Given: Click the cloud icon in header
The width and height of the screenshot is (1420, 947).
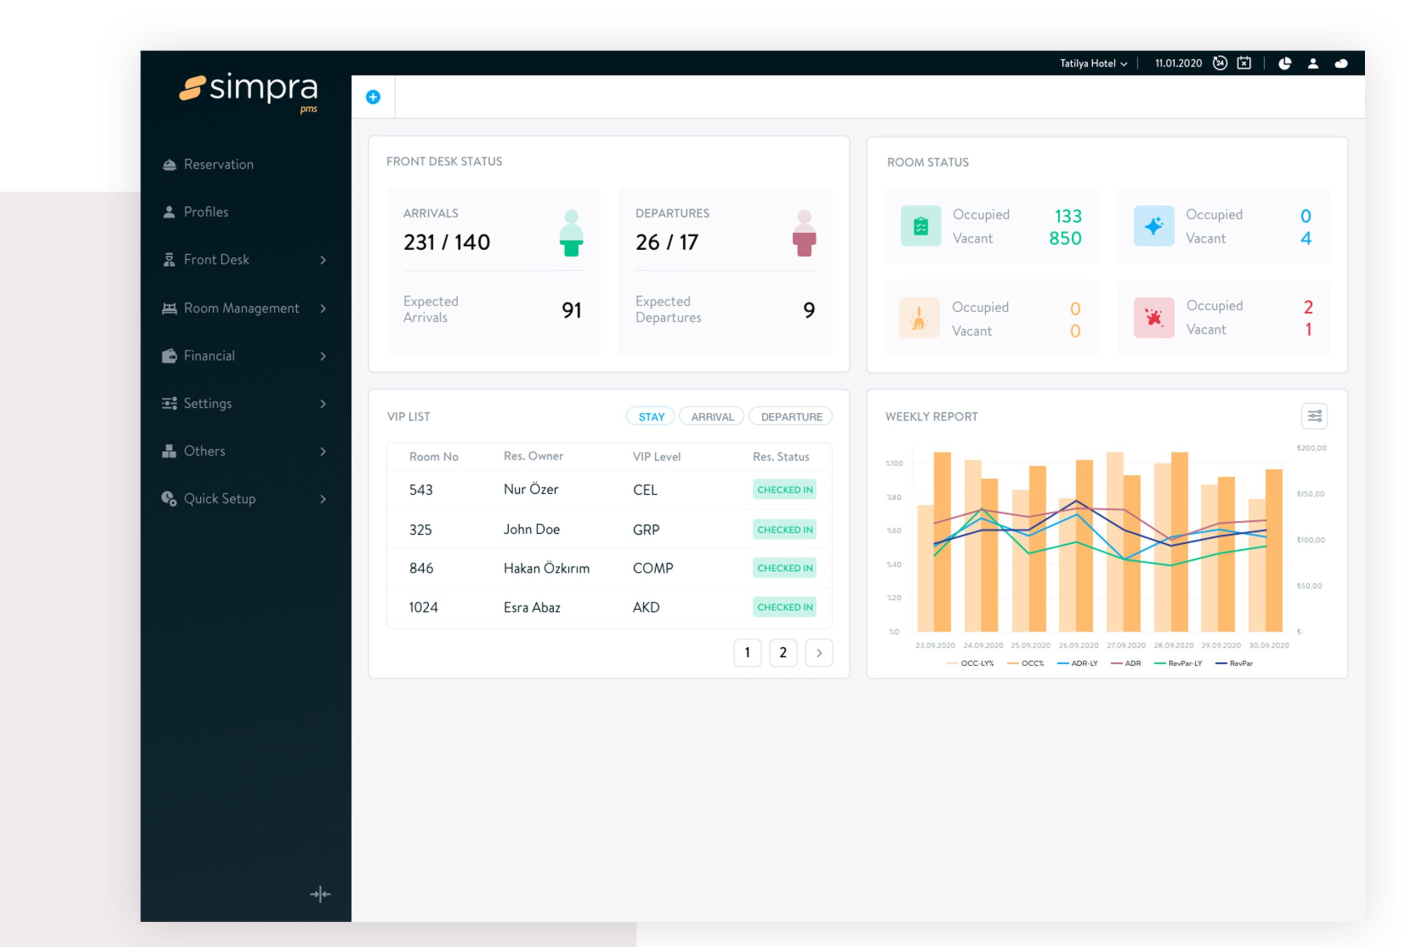Looking at the screenshot, I should [1341, 63].
